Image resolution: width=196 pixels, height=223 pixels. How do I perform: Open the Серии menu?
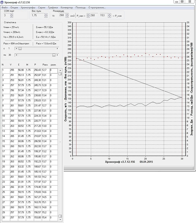tap(42, 7)
